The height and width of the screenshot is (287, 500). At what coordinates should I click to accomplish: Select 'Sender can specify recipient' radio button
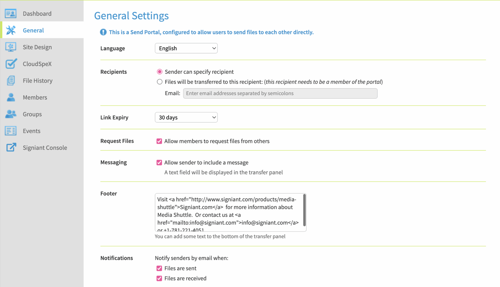click(160, 72)
